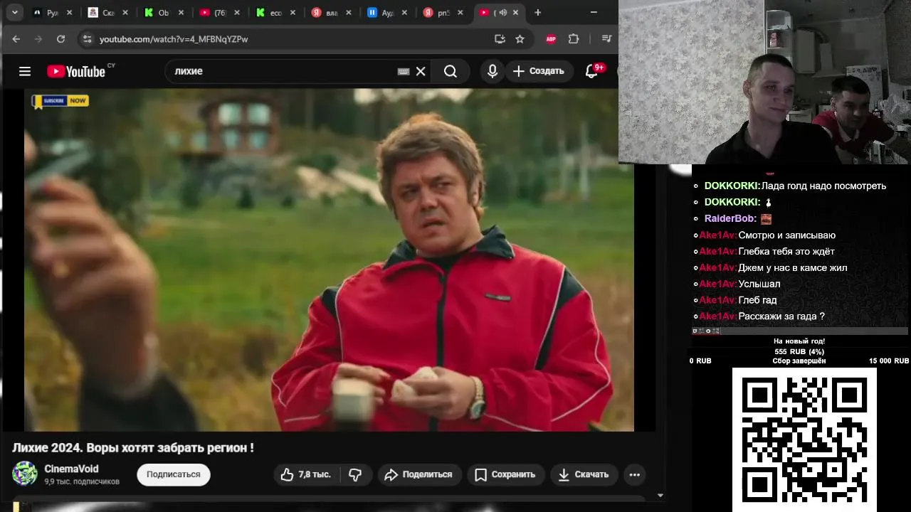The height and width of the screenshot is (512, 911).
Task: Open the on-screen keyboard in search box
Action: [x=404, y=71]
